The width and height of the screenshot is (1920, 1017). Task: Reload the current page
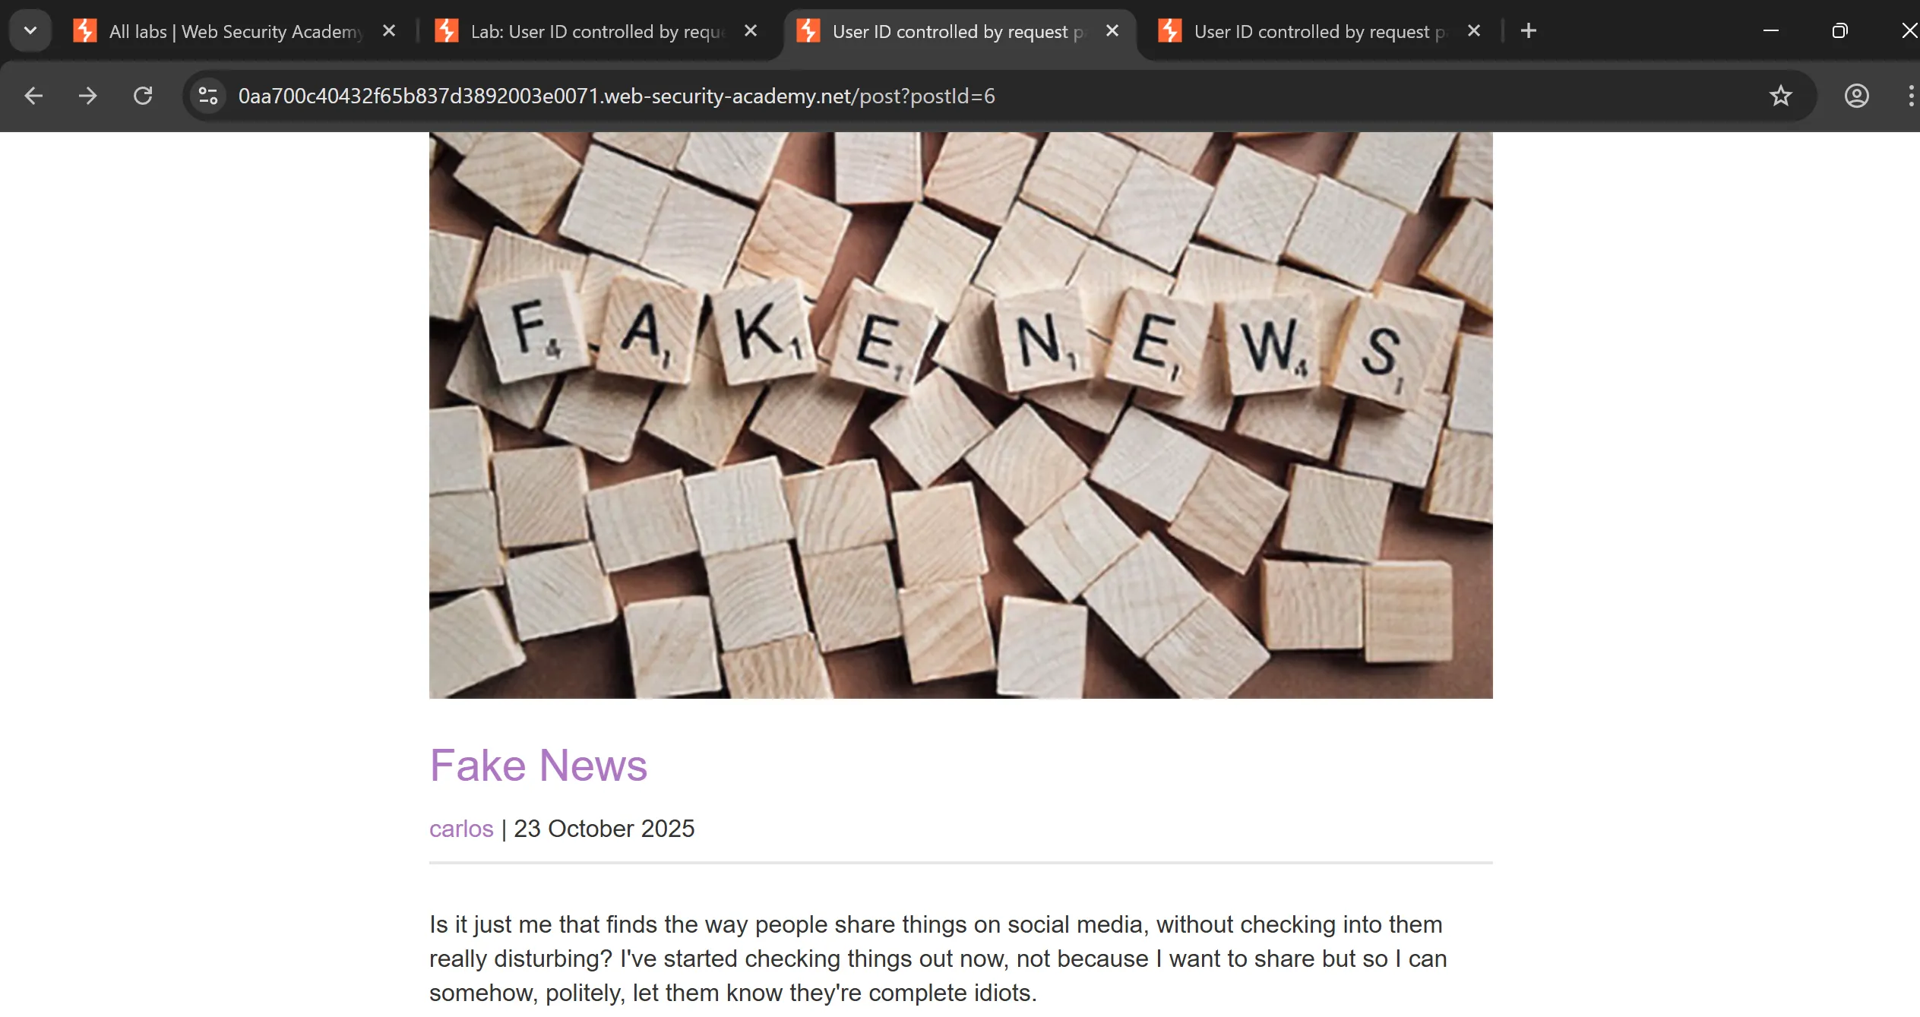143,96
